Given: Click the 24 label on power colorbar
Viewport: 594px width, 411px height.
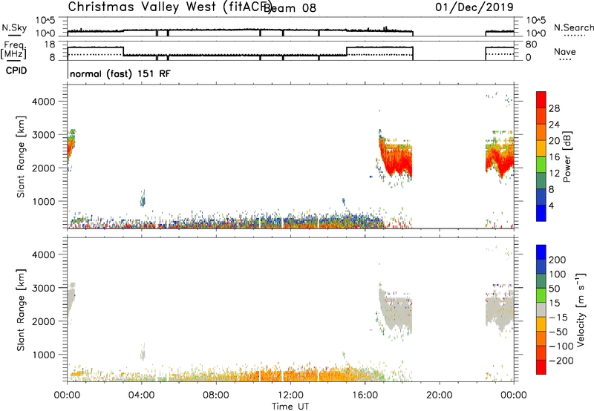Looking at the screenshot, I should coord(554,125).
